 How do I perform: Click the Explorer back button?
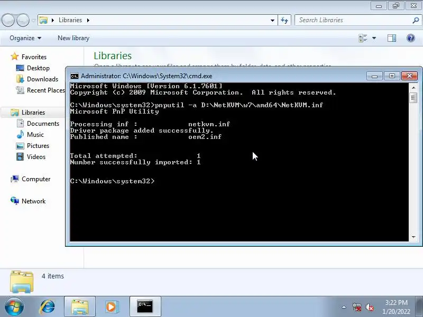pos(8,20)
